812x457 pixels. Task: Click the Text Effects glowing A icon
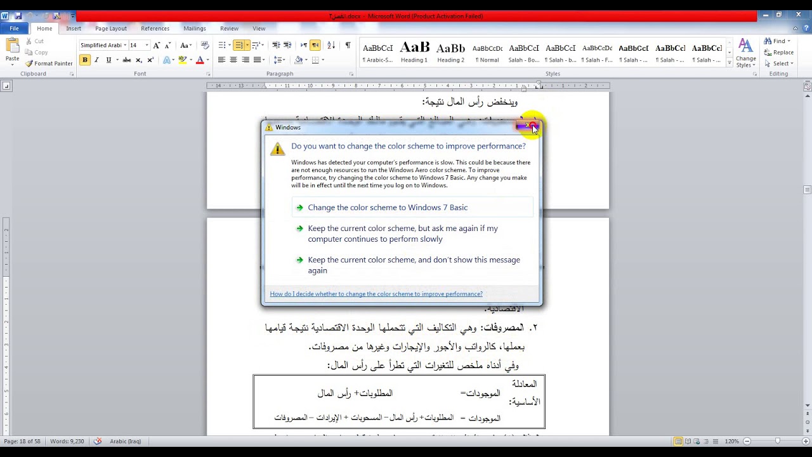(x=167, y=60)
